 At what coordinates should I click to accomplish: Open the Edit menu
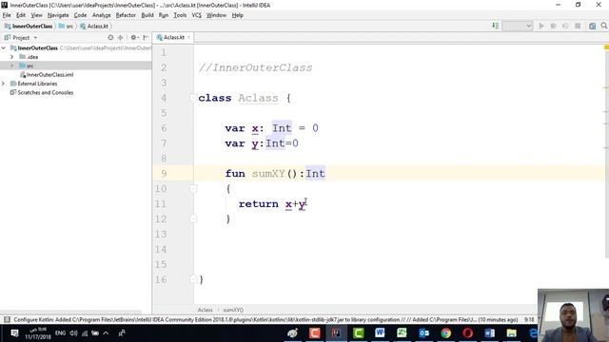click(x=21, y=15)
